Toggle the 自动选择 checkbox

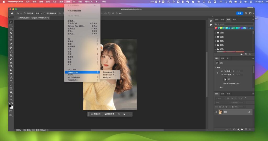tap(24, 13)
